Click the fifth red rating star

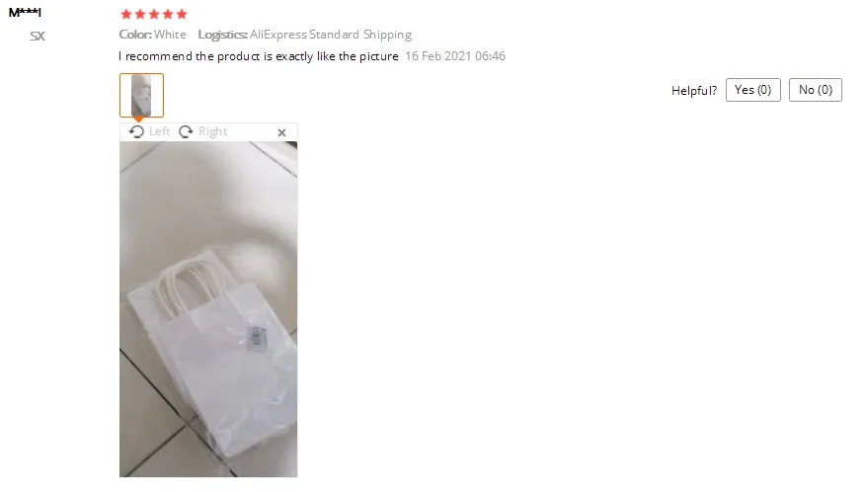(182, 15)
